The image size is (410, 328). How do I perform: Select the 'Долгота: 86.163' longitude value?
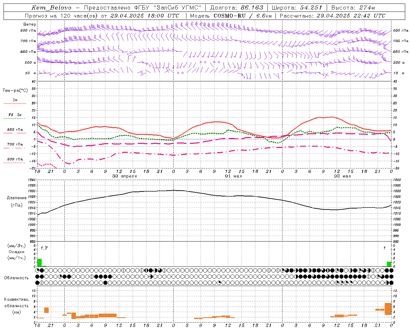pyautogui.click(x=237, y=8)
